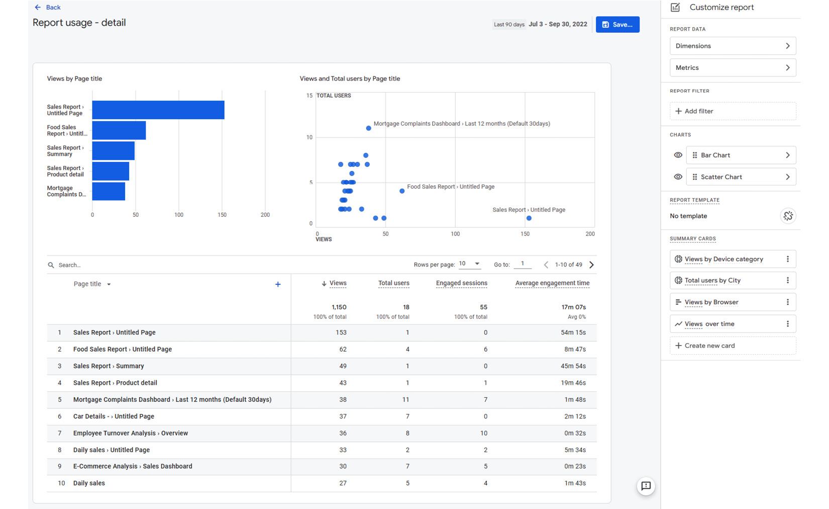The width and height of the screenshot is (829, 509).
Task: Click the '1-10 of 49' pagination text
Action: (569, 265)
